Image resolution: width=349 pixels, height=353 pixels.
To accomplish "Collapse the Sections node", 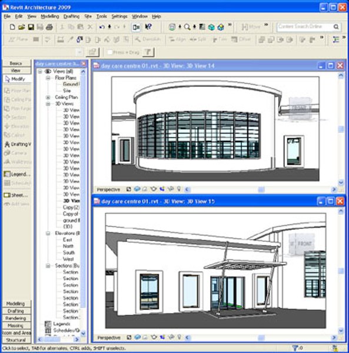I will (48, 266).
